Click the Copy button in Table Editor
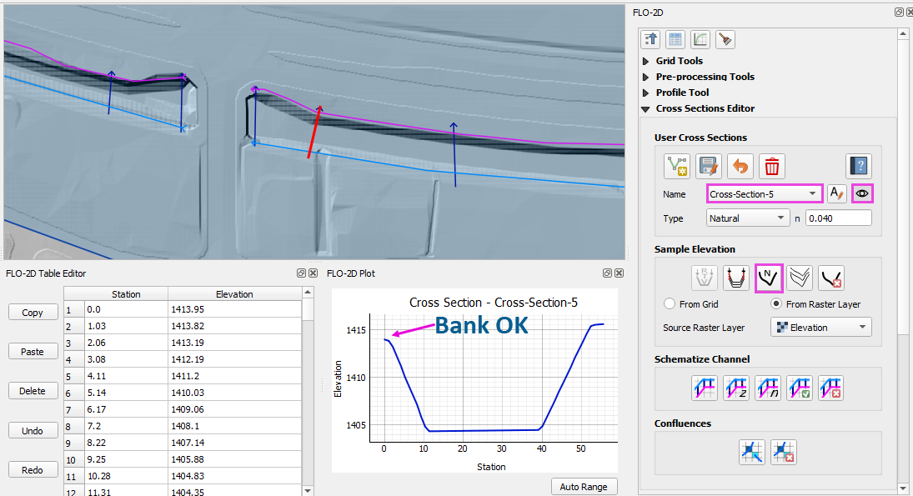This screenshot has height=496, width=913. click(33, 313)
